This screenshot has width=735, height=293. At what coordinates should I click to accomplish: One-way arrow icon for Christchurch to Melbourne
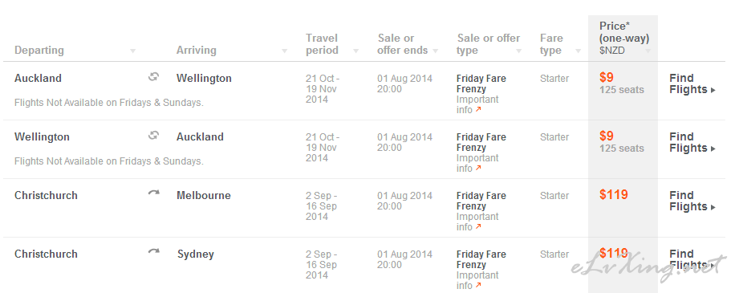tap(154, 193)
